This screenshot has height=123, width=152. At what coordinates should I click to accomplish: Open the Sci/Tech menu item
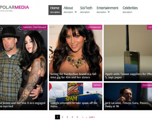pos(86,10)
